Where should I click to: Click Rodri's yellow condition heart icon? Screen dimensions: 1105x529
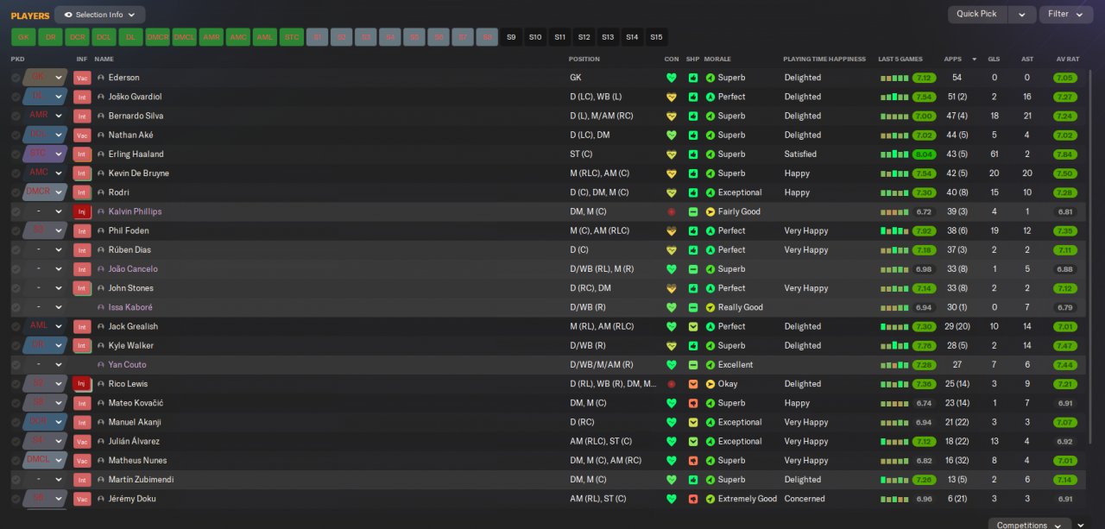pos(672,192)
